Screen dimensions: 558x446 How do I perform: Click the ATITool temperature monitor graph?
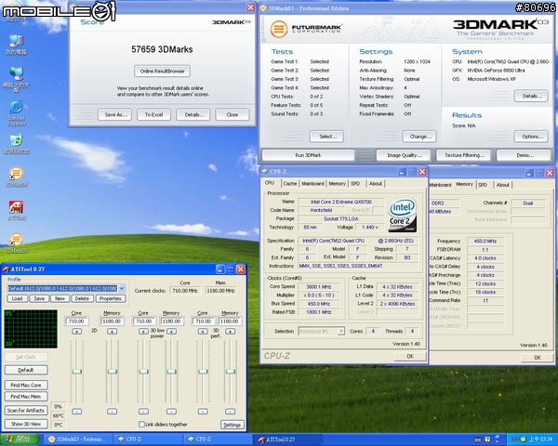[31, 329]
